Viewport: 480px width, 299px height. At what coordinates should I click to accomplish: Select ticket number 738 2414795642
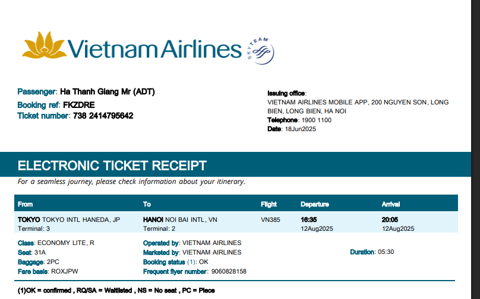(103, 116)
